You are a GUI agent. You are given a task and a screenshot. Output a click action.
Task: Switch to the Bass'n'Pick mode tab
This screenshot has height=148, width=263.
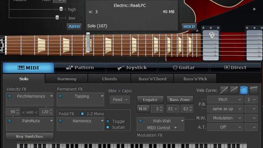pos(195,79)
